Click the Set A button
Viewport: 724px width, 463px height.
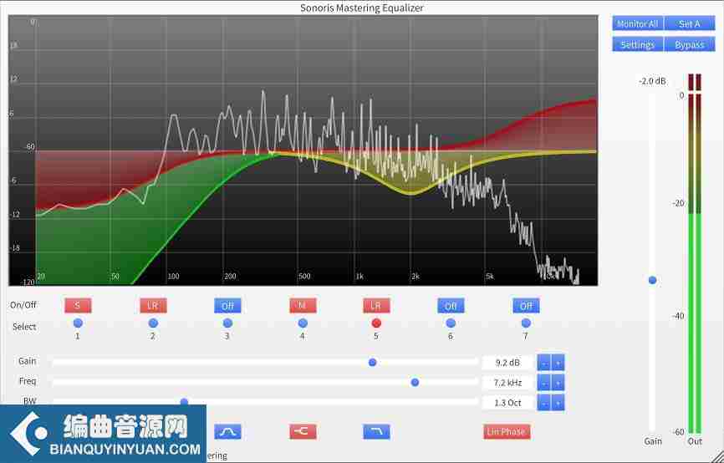click(x=690, y=23)
